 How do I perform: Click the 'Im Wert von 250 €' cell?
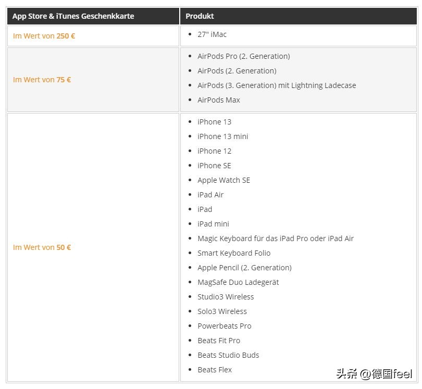(x=44, y=36)
